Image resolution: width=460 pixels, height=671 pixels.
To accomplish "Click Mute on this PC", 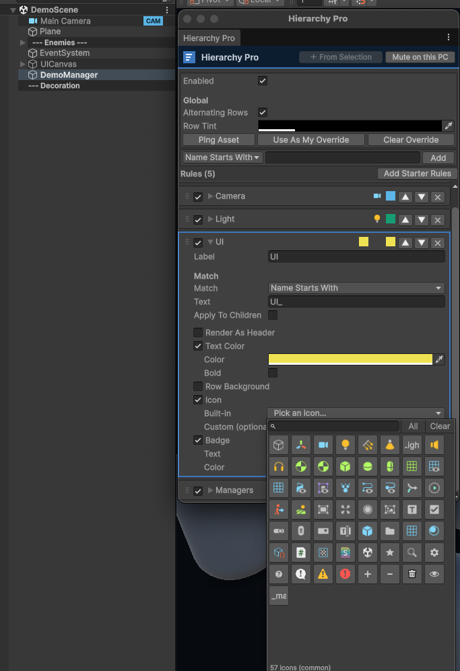I will click(x=420, y=57).
